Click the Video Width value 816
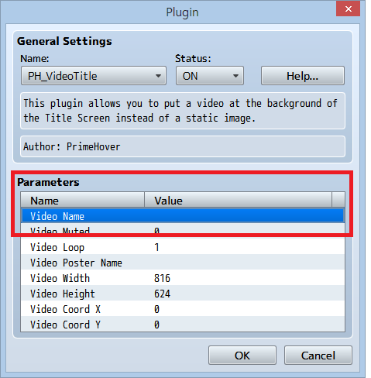 click(x=162, y=278)
